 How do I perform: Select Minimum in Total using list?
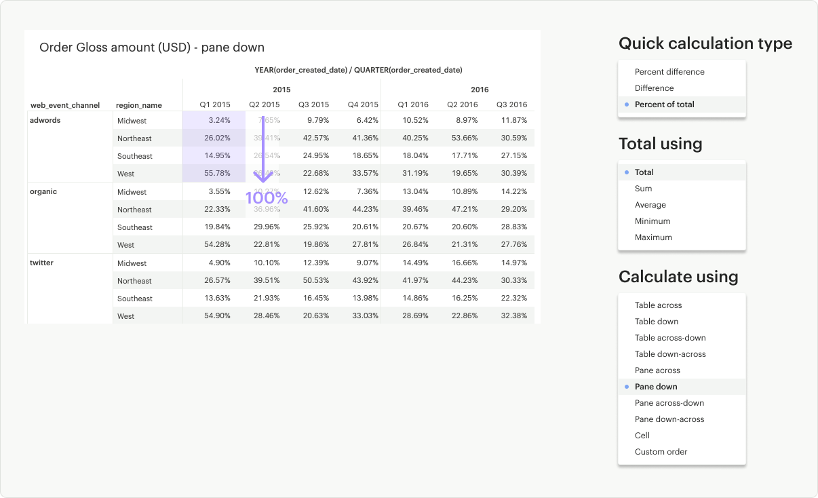(x=652, y=221)
